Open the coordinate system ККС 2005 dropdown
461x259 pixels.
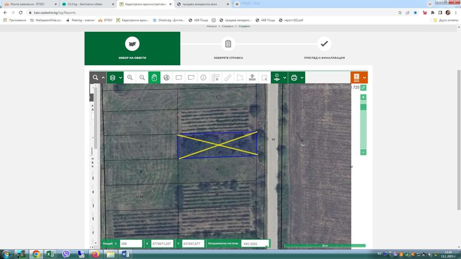point(255,244)
